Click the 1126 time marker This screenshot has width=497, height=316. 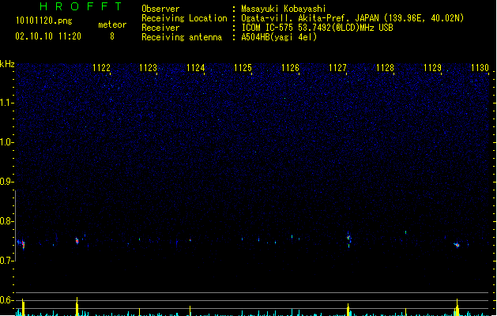pos(290,68)
